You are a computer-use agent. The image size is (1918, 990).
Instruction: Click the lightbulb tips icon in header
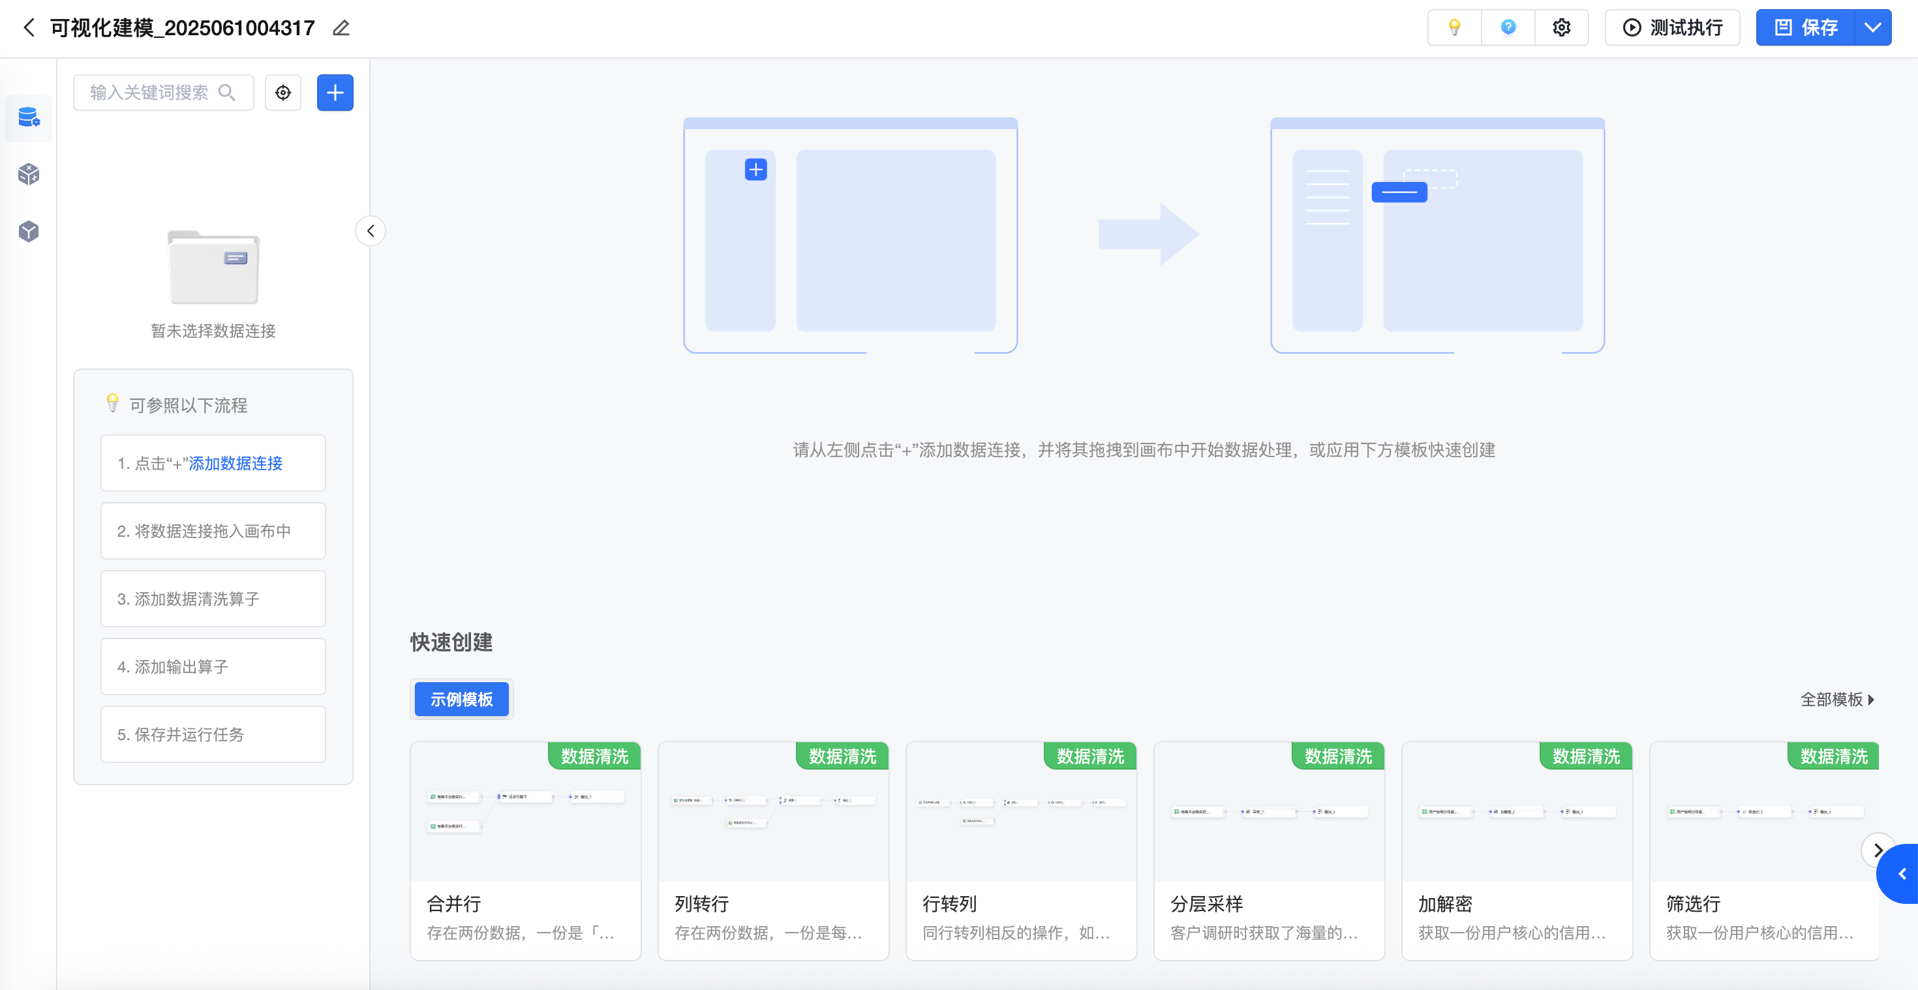(x=1454, y=27)
